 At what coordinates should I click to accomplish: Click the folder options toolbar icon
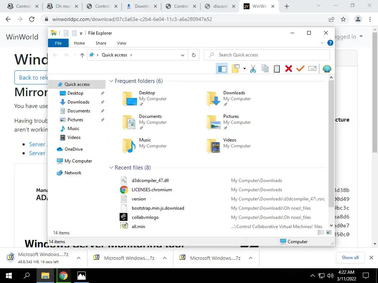[x=236, y=69]
